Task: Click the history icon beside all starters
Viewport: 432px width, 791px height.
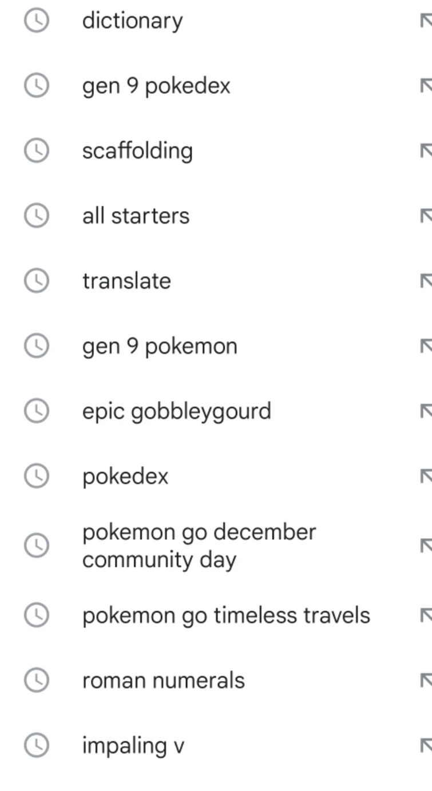Action: 36,215
